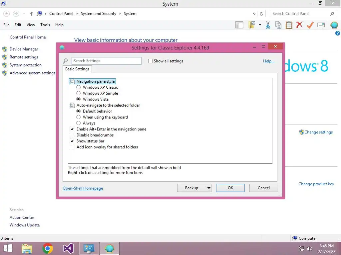Choose Default behavior for auto-navigate
The width and height of the screenshot is (341, 255).
pos(78,111)
